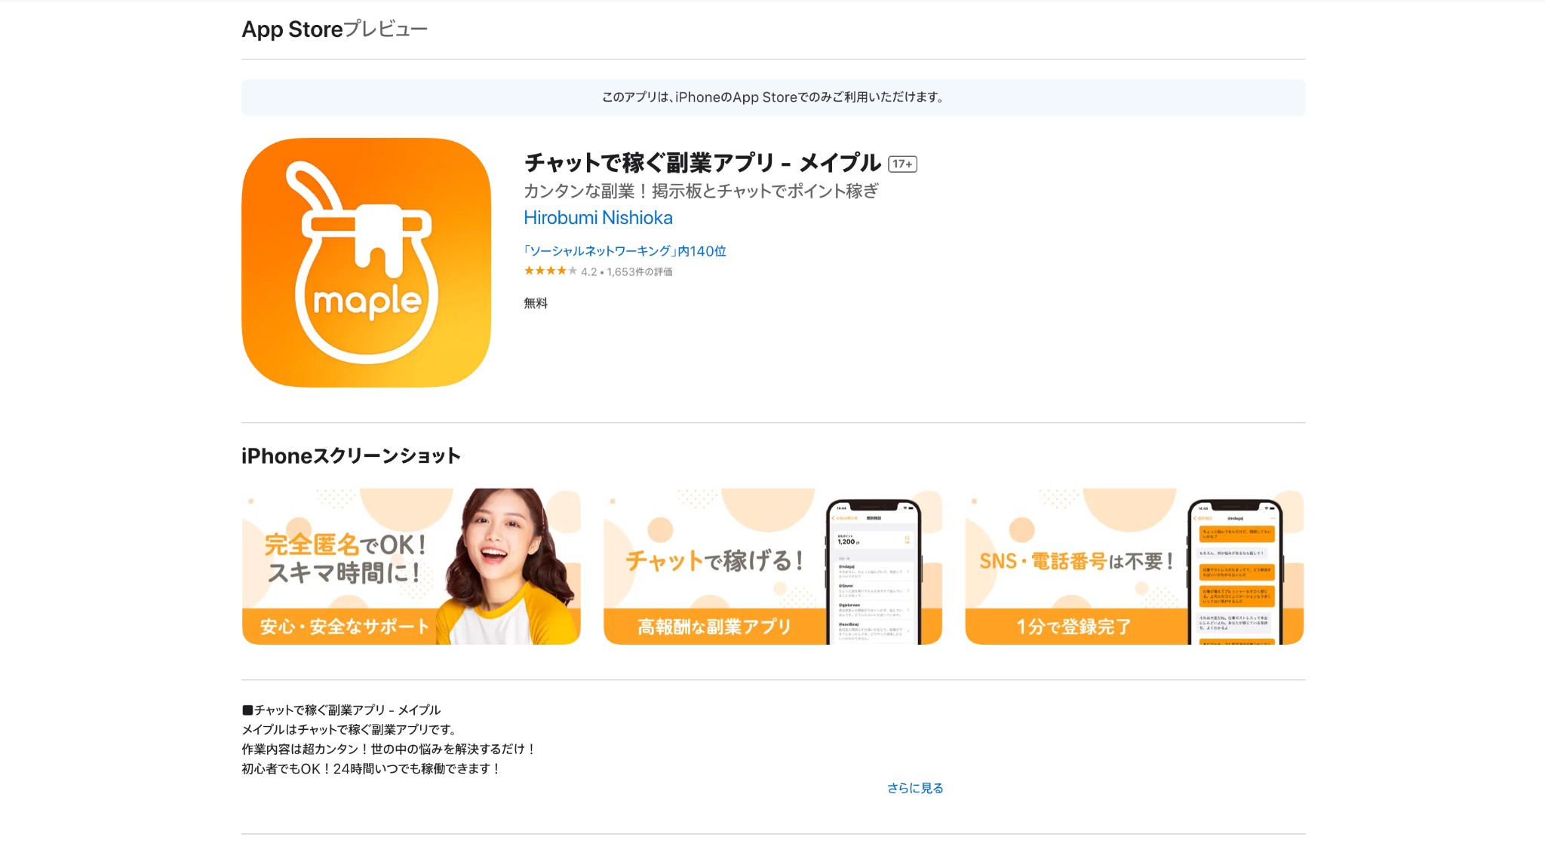Click the iPhone-only availability notice banner
1545x843 pixels.
point(772,97)
